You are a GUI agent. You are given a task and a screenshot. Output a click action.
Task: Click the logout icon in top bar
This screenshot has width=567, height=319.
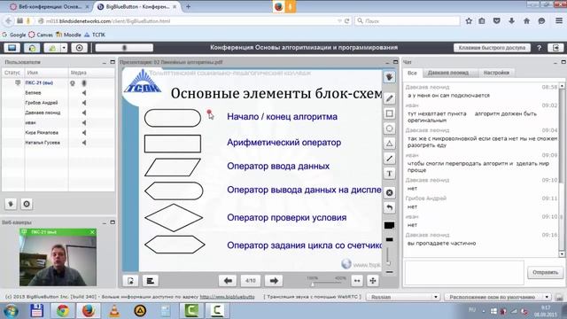point(555,48)
